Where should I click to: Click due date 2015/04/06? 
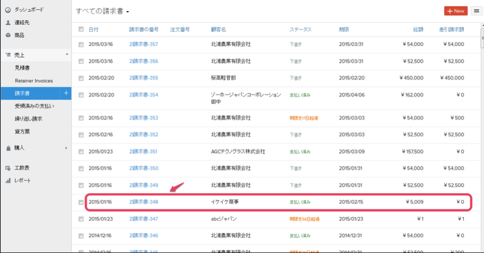click(351, 95)
